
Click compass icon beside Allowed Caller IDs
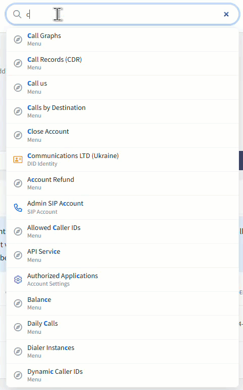click(x=18, y=231)
